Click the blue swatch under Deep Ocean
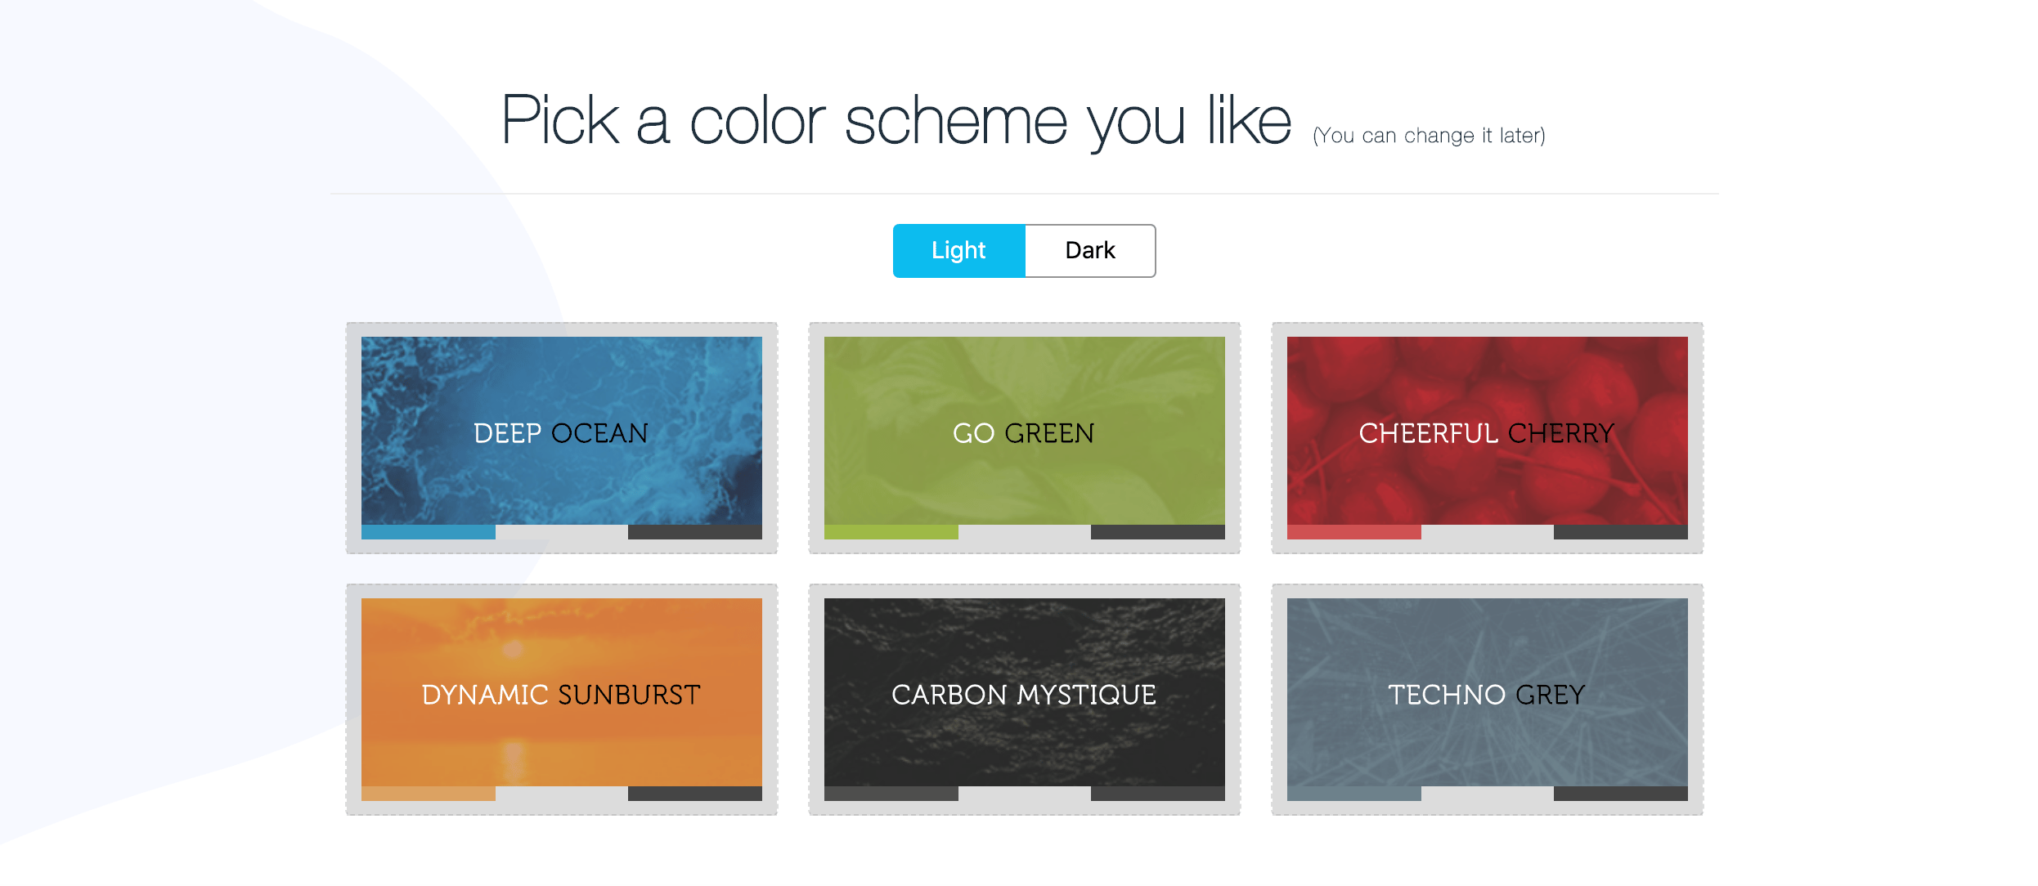 click(428, 532)
